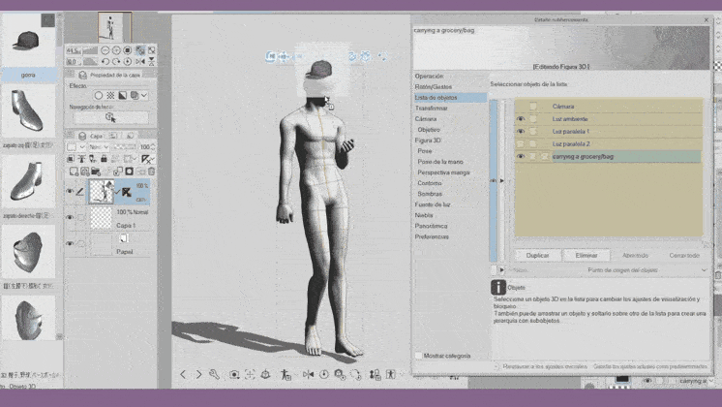The width and height of the screenshot is (722, 407).
Task: Select Transformar category
Action: pos(431,108)
